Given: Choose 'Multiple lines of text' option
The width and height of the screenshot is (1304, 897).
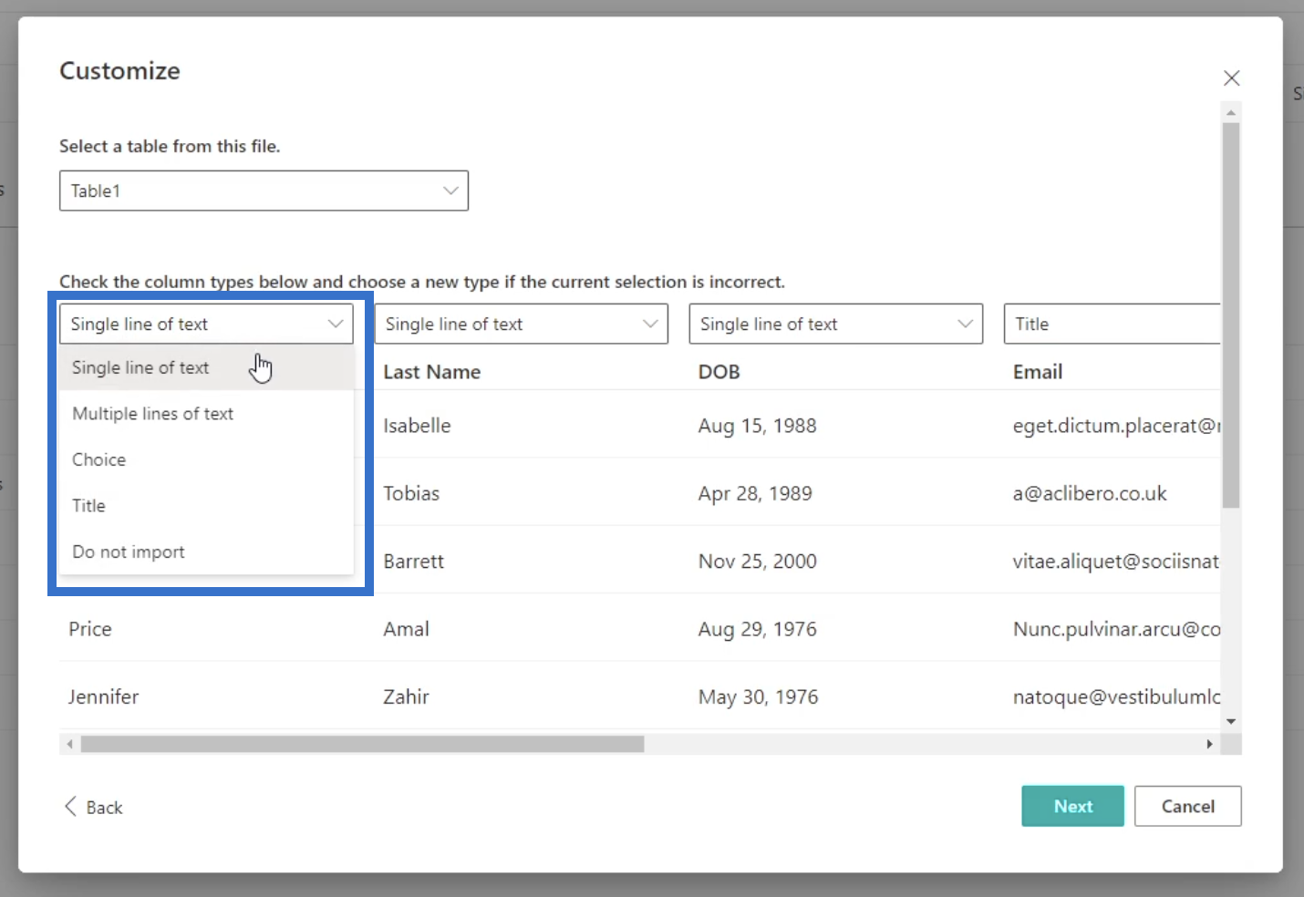Looking at the screenshot, I should point(152,414).
